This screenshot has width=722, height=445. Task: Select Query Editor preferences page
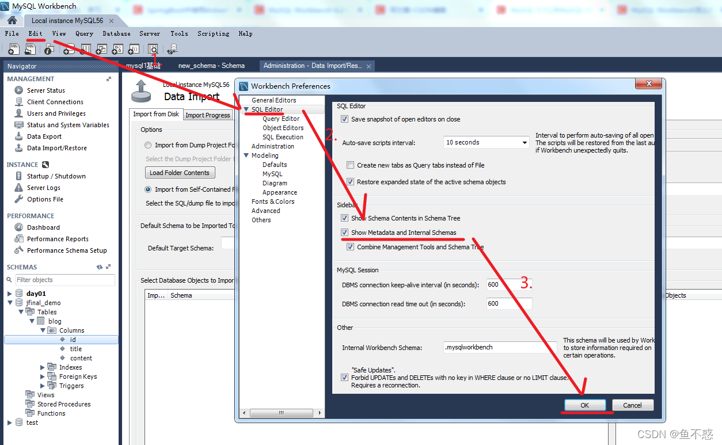pyautogui.click(x=281, y=119)
